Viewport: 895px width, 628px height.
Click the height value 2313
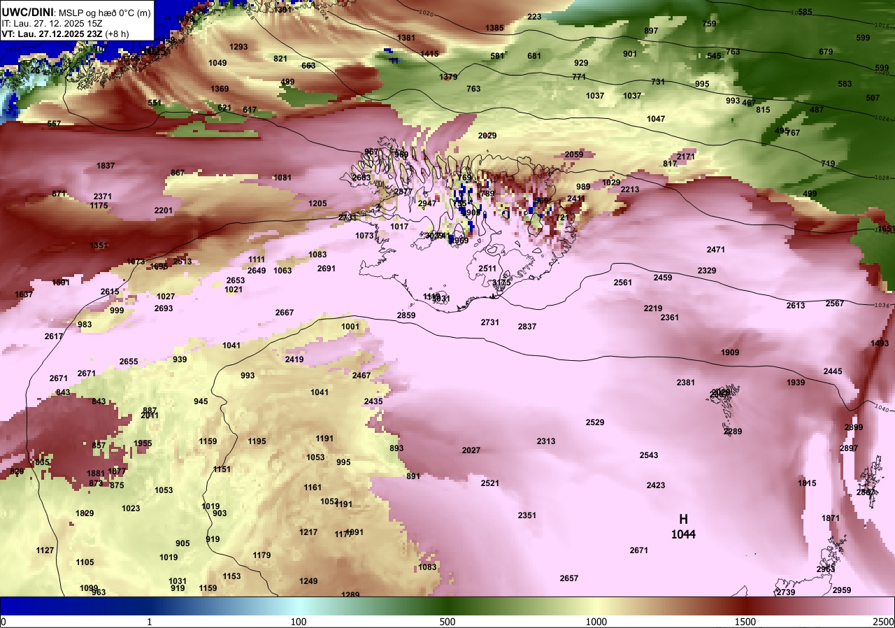pyautogui.click(x=546, y=441)
